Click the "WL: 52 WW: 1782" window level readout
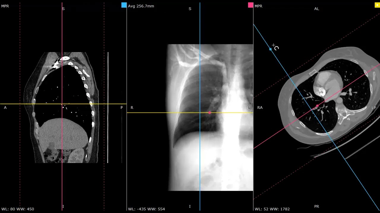 [x=272, y=209]
